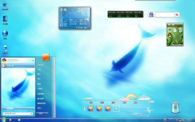Click the Windows Start orb
The height and width of the screenshot is (122, 195).
(x=4, y=120)
